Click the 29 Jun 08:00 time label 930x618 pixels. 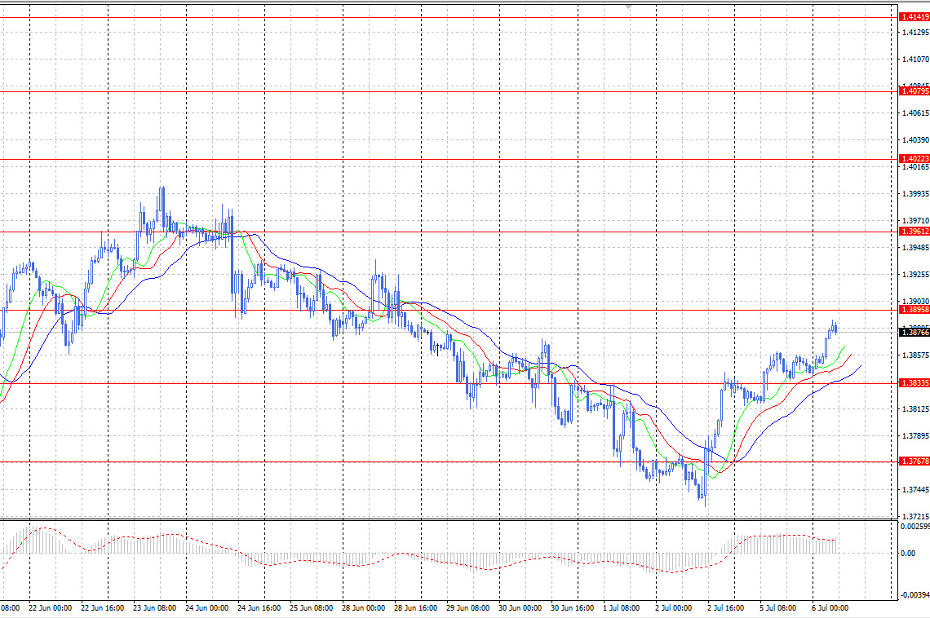tap(468, 608)
